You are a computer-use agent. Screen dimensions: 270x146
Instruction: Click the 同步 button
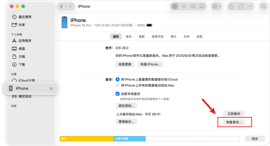tap(255, 139)
